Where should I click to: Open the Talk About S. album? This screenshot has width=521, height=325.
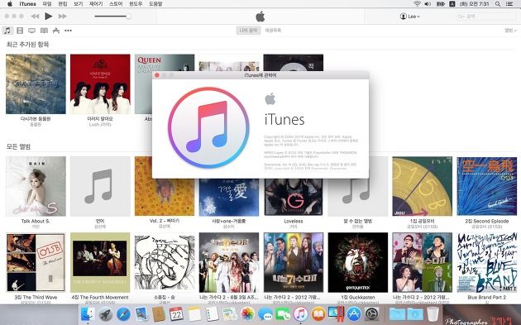[36, 186]
